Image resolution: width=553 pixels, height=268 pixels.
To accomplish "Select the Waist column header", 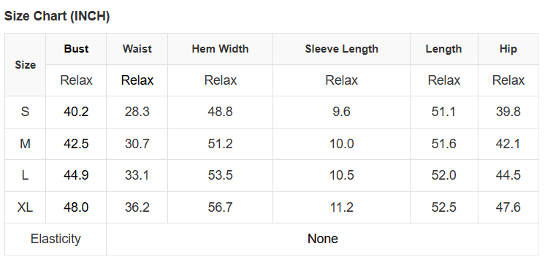I will (137, 49).
